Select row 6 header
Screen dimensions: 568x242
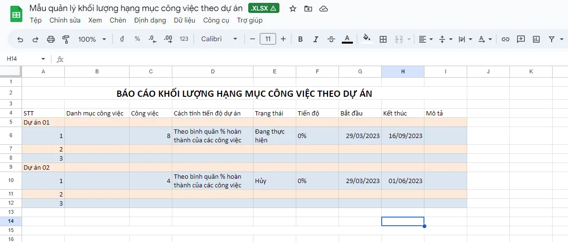click(x=11, y=136)
